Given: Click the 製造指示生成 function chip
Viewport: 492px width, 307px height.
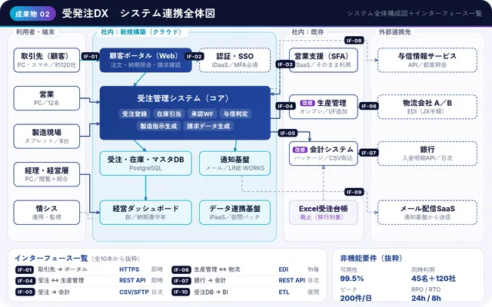Looking at the screenshot, I should tap(158, 126).
